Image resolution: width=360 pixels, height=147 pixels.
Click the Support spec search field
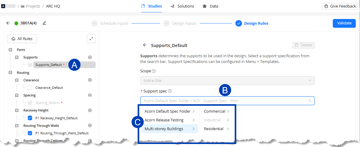tap(227, 101)
